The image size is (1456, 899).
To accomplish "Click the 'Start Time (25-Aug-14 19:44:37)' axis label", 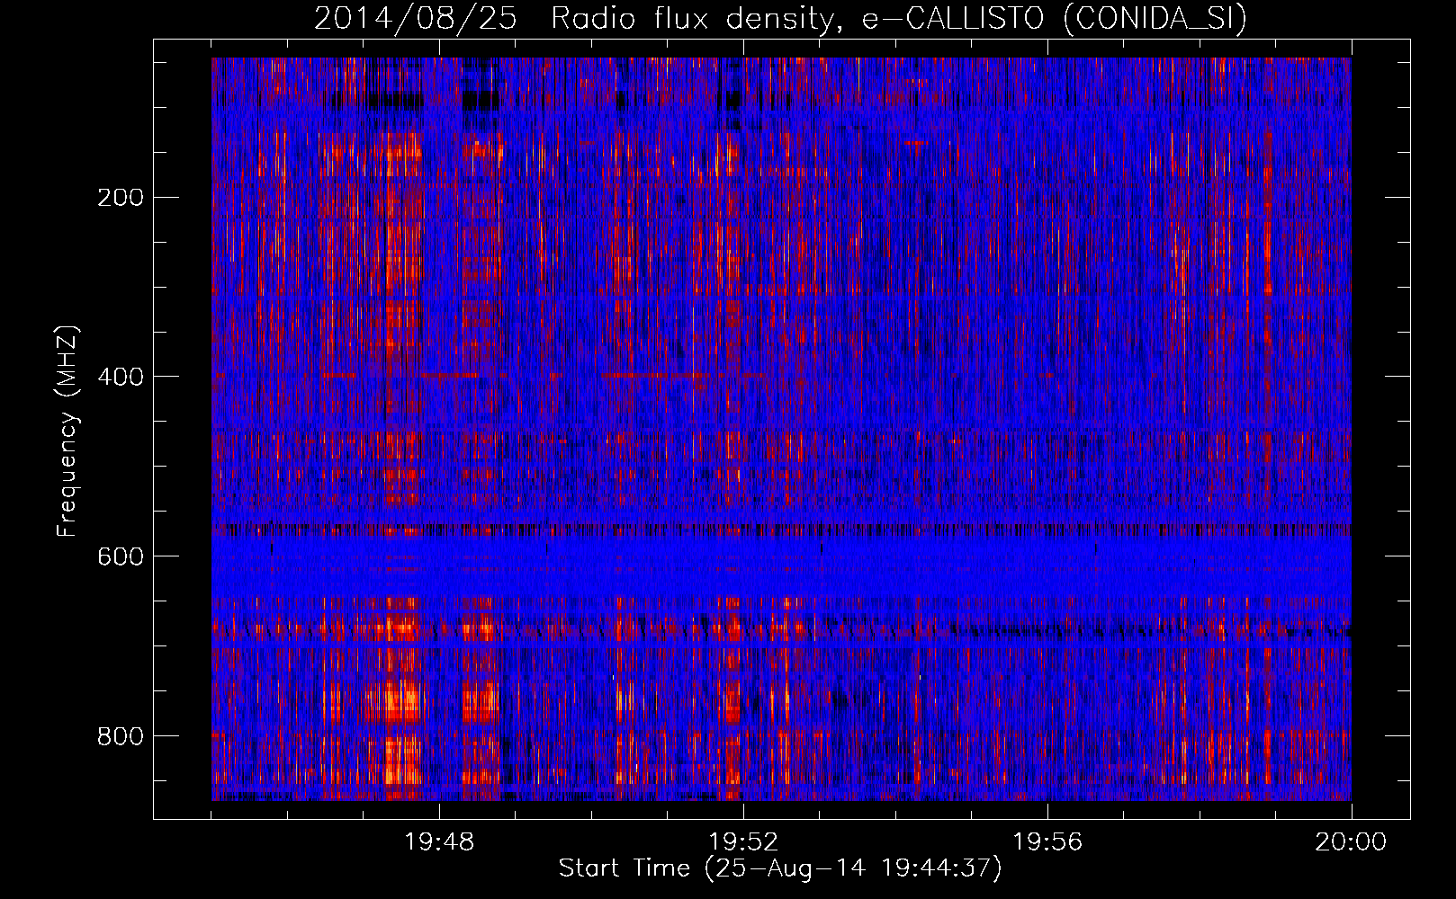I will click(780, 868).
